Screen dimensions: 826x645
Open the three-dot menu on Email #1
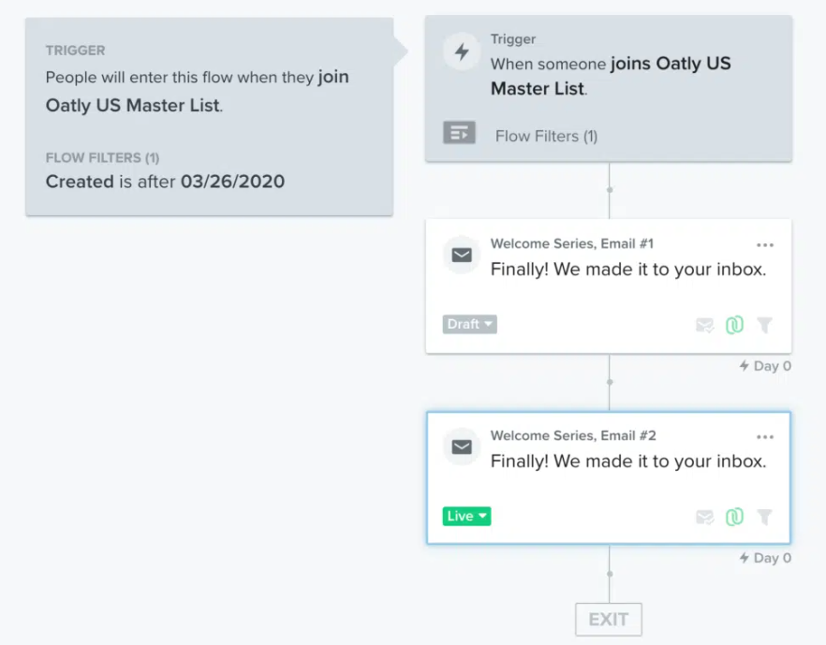click(x=765, y=245)
